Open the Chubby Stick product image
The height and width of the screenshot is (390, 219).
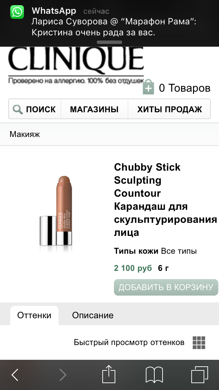coord(56,211)
